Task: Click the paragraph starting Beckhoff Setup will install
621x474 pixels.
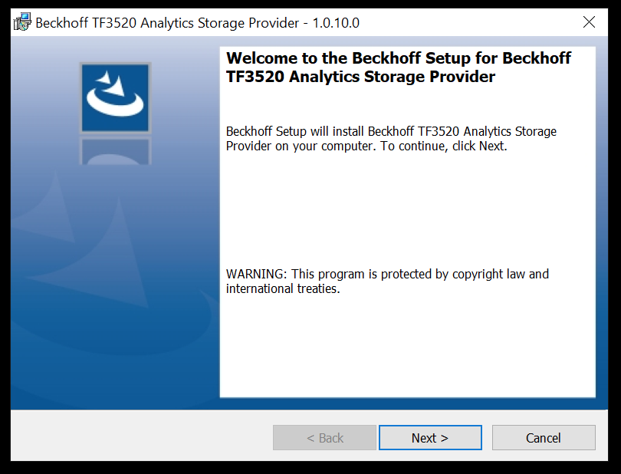Action: point(391,138)
